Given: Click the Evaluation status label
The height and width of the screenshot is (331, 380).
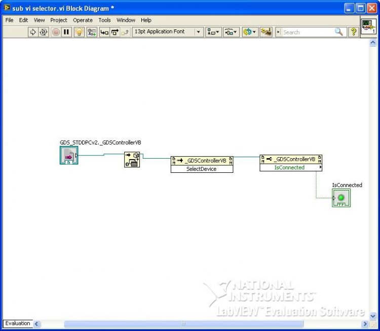Looking at the screenshot, I should click(x=18, y=323).
